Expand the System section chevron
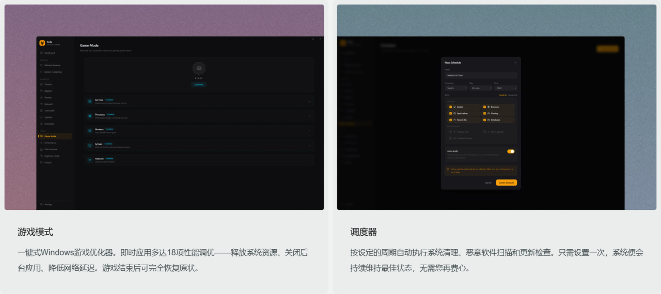 [309, 145]
